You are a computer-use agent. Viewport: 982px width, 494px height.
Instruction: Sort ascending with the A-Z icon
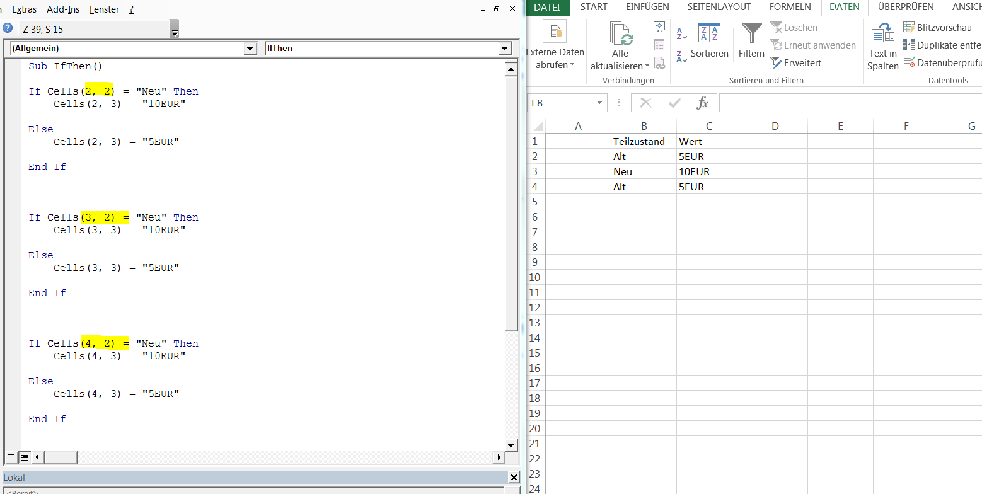point(681,33)
